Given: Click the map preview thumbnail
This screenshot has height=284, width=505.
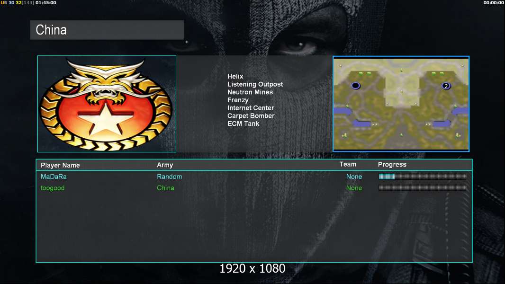Looking at the screenshot, I should (x=401, y=104).
